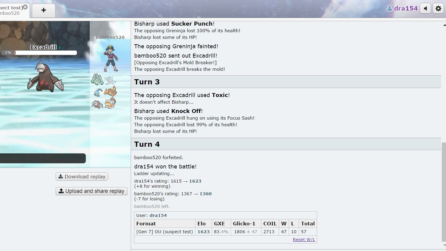
Task: Open options via the gear icon
Action: pos(438,8)
